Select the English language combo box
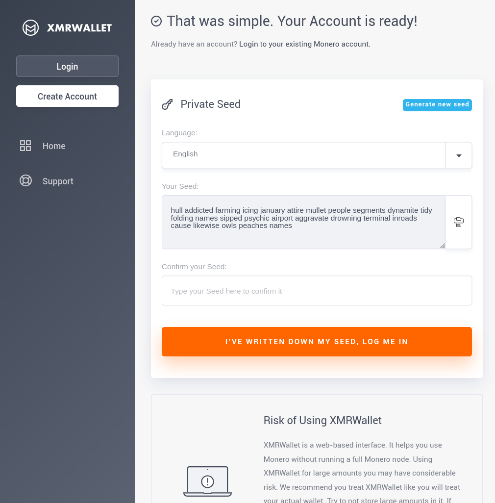Viewport: 495px width, 503px height. pyautogui.click(x=303, y=155)
